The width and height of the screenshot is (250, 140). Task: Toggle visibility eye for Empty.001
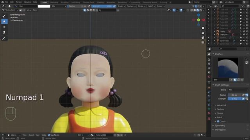(x=244, y=35)
